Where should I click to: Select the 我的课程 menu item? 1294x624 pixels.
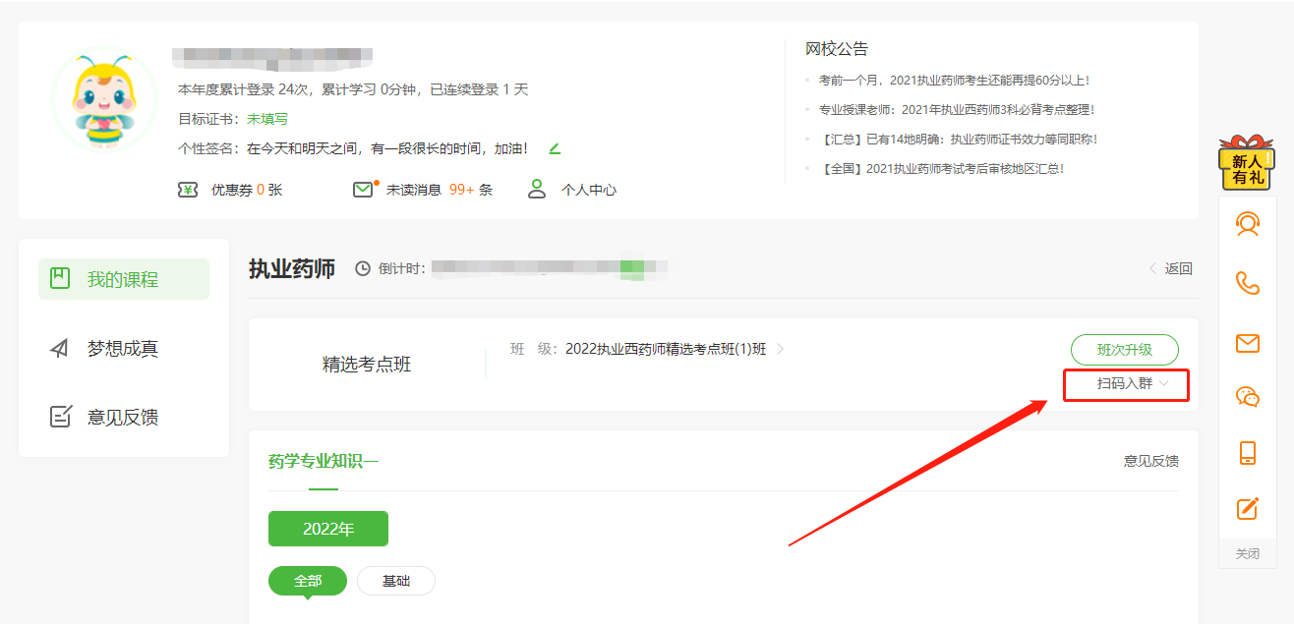(123, 279)
